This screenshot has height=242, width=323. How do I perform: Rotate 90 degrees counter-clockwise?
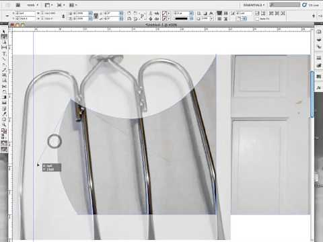135,13
